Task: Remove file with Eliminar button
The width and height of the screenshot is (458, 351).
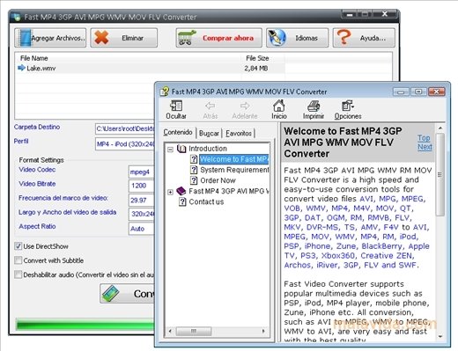Action: [123, 38]
